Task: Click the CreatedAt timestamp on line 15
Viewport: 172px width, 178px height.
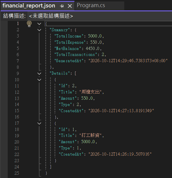Action: [x=121, y=111]
